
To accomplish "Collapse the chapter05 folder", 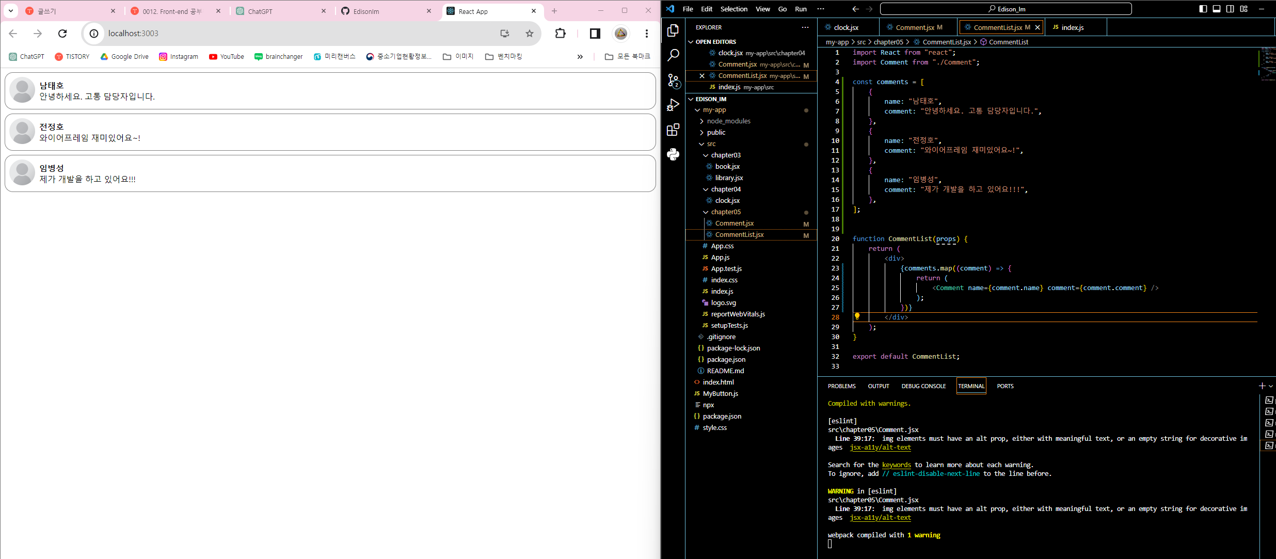I will point(725,212).
